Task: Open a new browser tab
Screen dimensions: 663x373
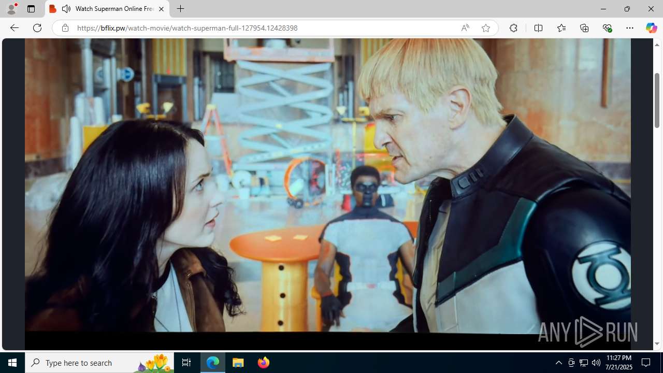Action: pyautogui.click(x=180, y=9)
